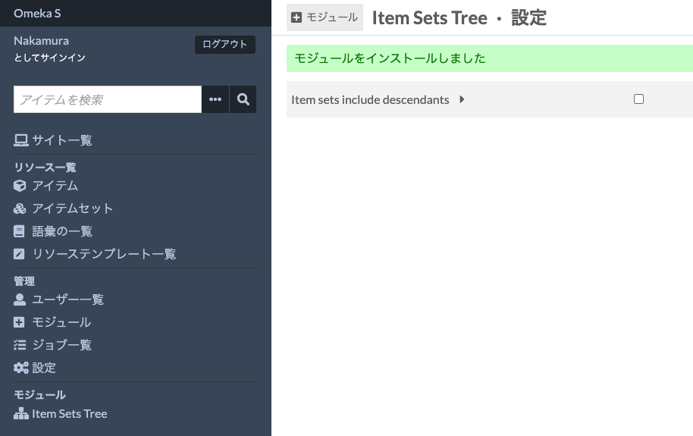Image resolution: width=693 pixels, height=436 pixels.
Task: Open サイト一覧 in the sidebar
Action: [x=62, y=140]
